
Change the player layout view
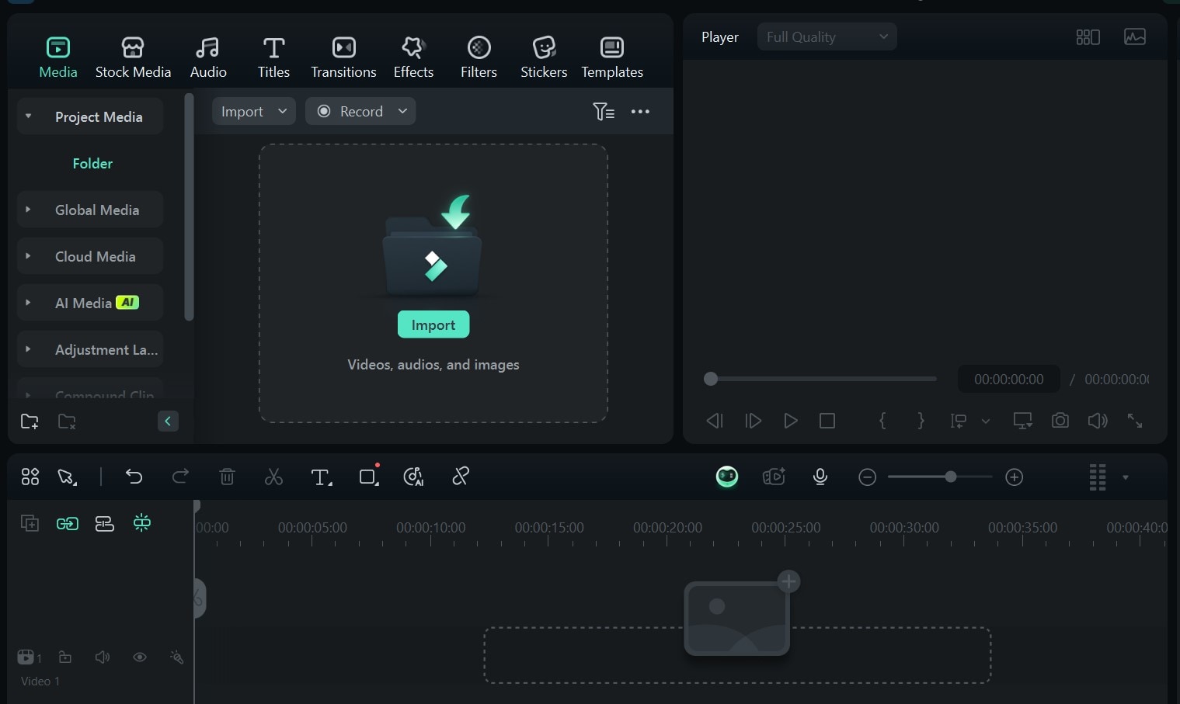coord(1088,36)
